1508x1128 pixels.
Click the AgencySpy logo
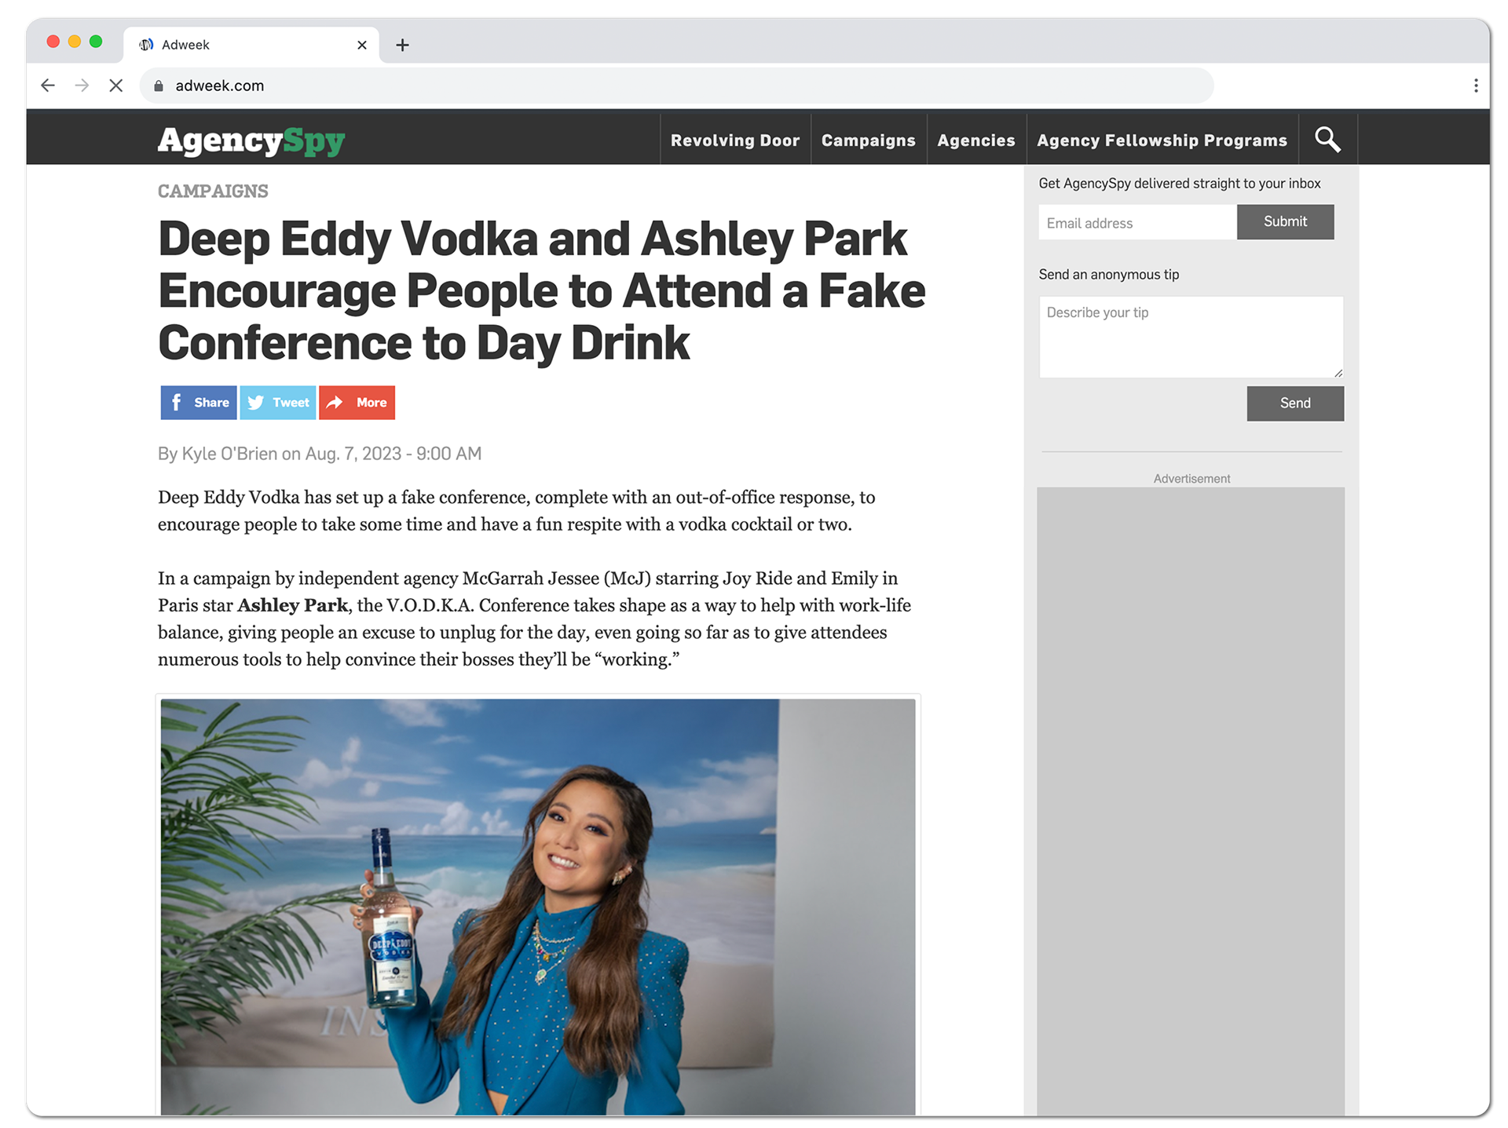coord(251,141)
